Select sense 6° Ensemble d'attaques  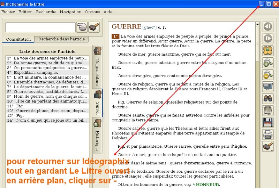[x=47, y=82]
